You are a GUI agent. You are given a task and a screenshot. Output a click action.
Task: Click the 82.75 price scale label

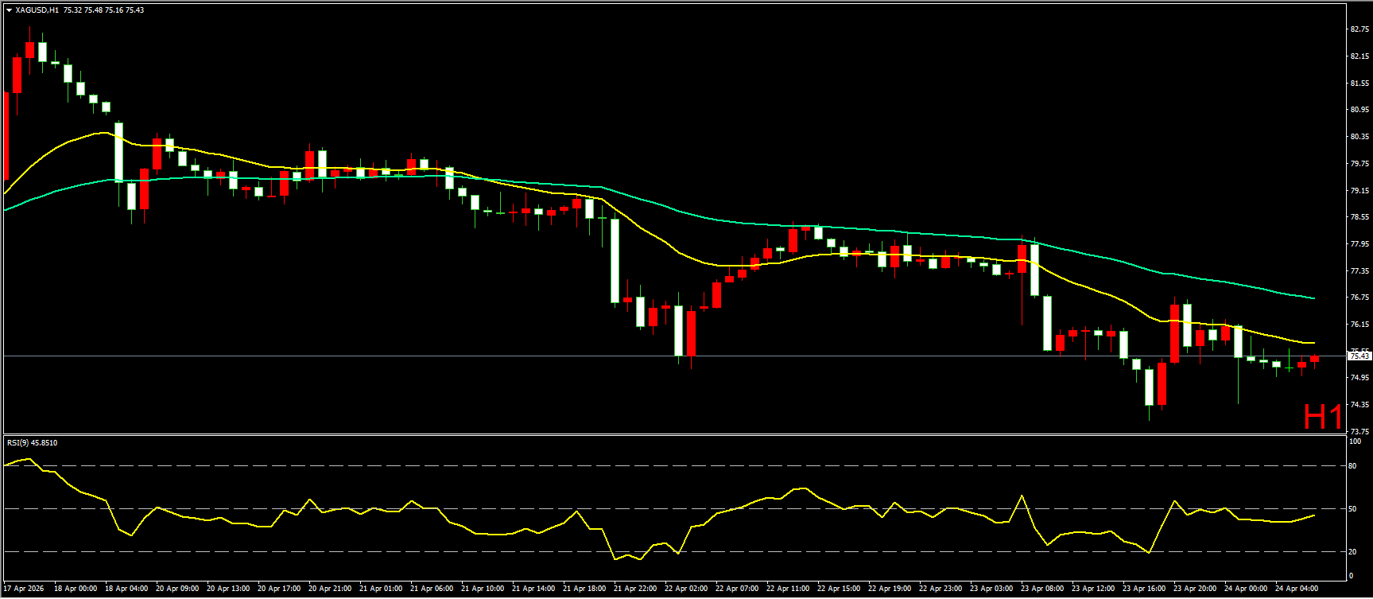tap(1359, 29)
